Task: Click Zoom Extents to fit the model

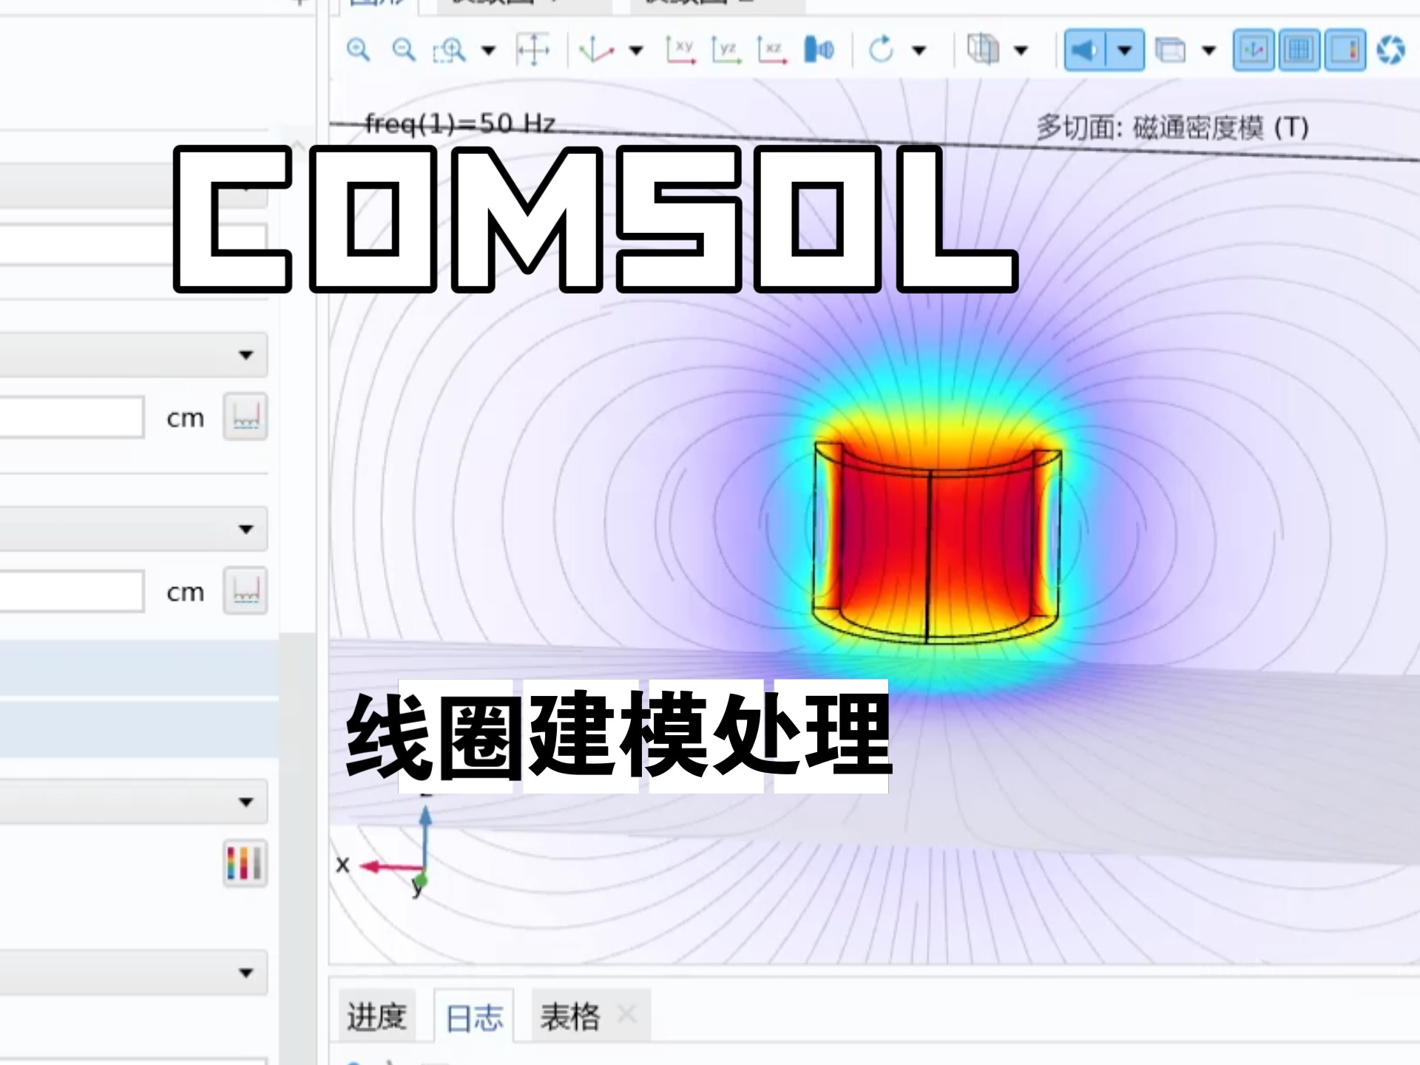Action: (534, 50)
